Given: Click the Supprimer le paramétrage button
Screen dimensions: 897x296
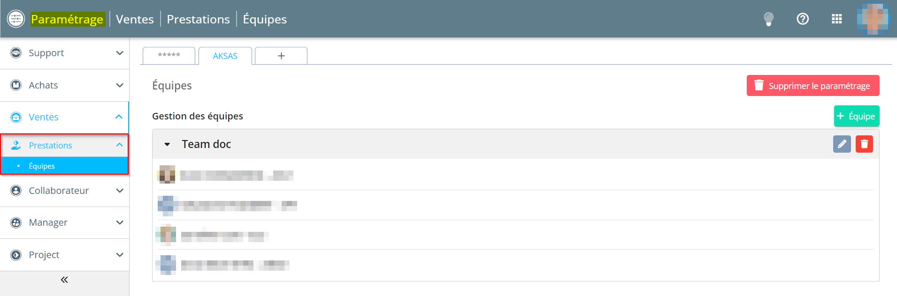Looking at the screenshot, I should 813,86.
